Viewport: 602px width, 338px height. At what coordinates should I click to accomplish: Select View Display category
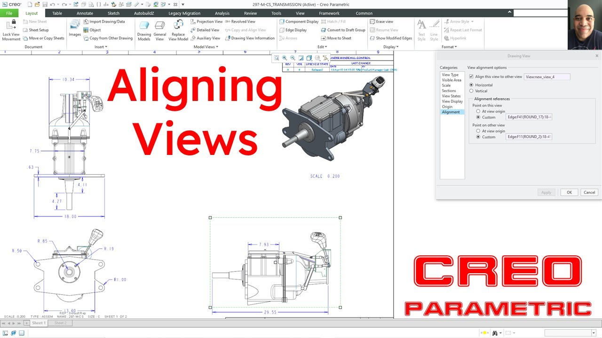tap(452, 101)
